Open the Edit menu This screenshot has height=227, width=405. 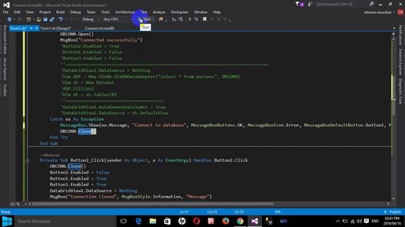(17, 12)
